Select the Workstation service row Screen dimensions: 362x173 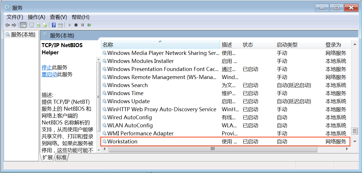point(226,141)
